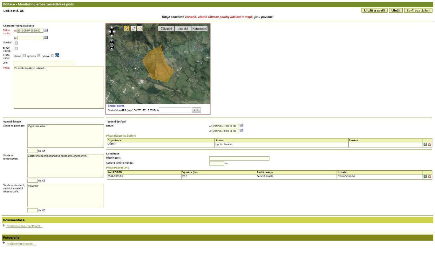Focus Celková výměra (odhad) field
The width and height of the screenshot is (435, 253).
pos(217,163)
